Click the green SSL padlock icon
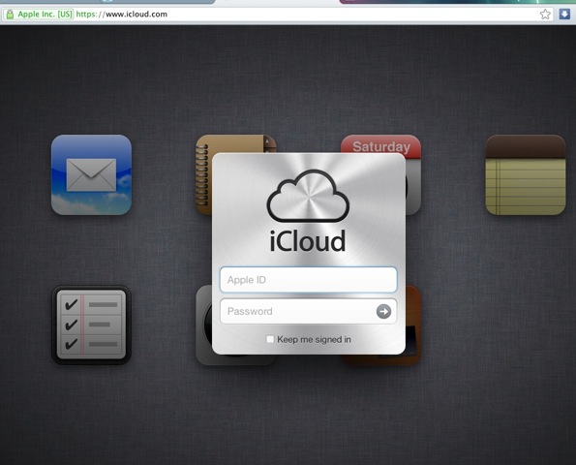 [10, 15]
